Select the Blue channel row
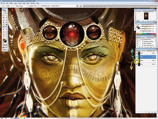 click(x=146, y=64)
